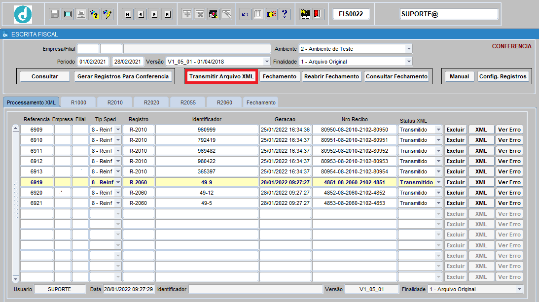Screen dimensions: 539x302
Task: Go to the first record
Action: click(x=128, y=14)
